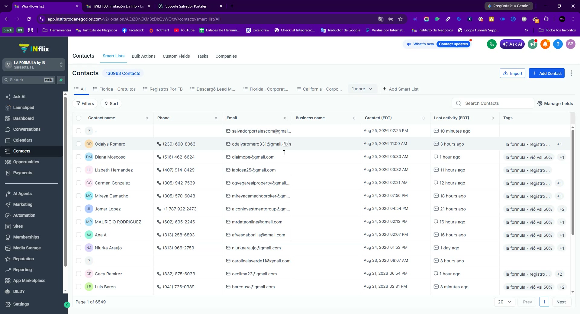Tick the checkbox for Mireya Camacho
Viewport: 580px width, 314px height.
[x=79, y=196]
